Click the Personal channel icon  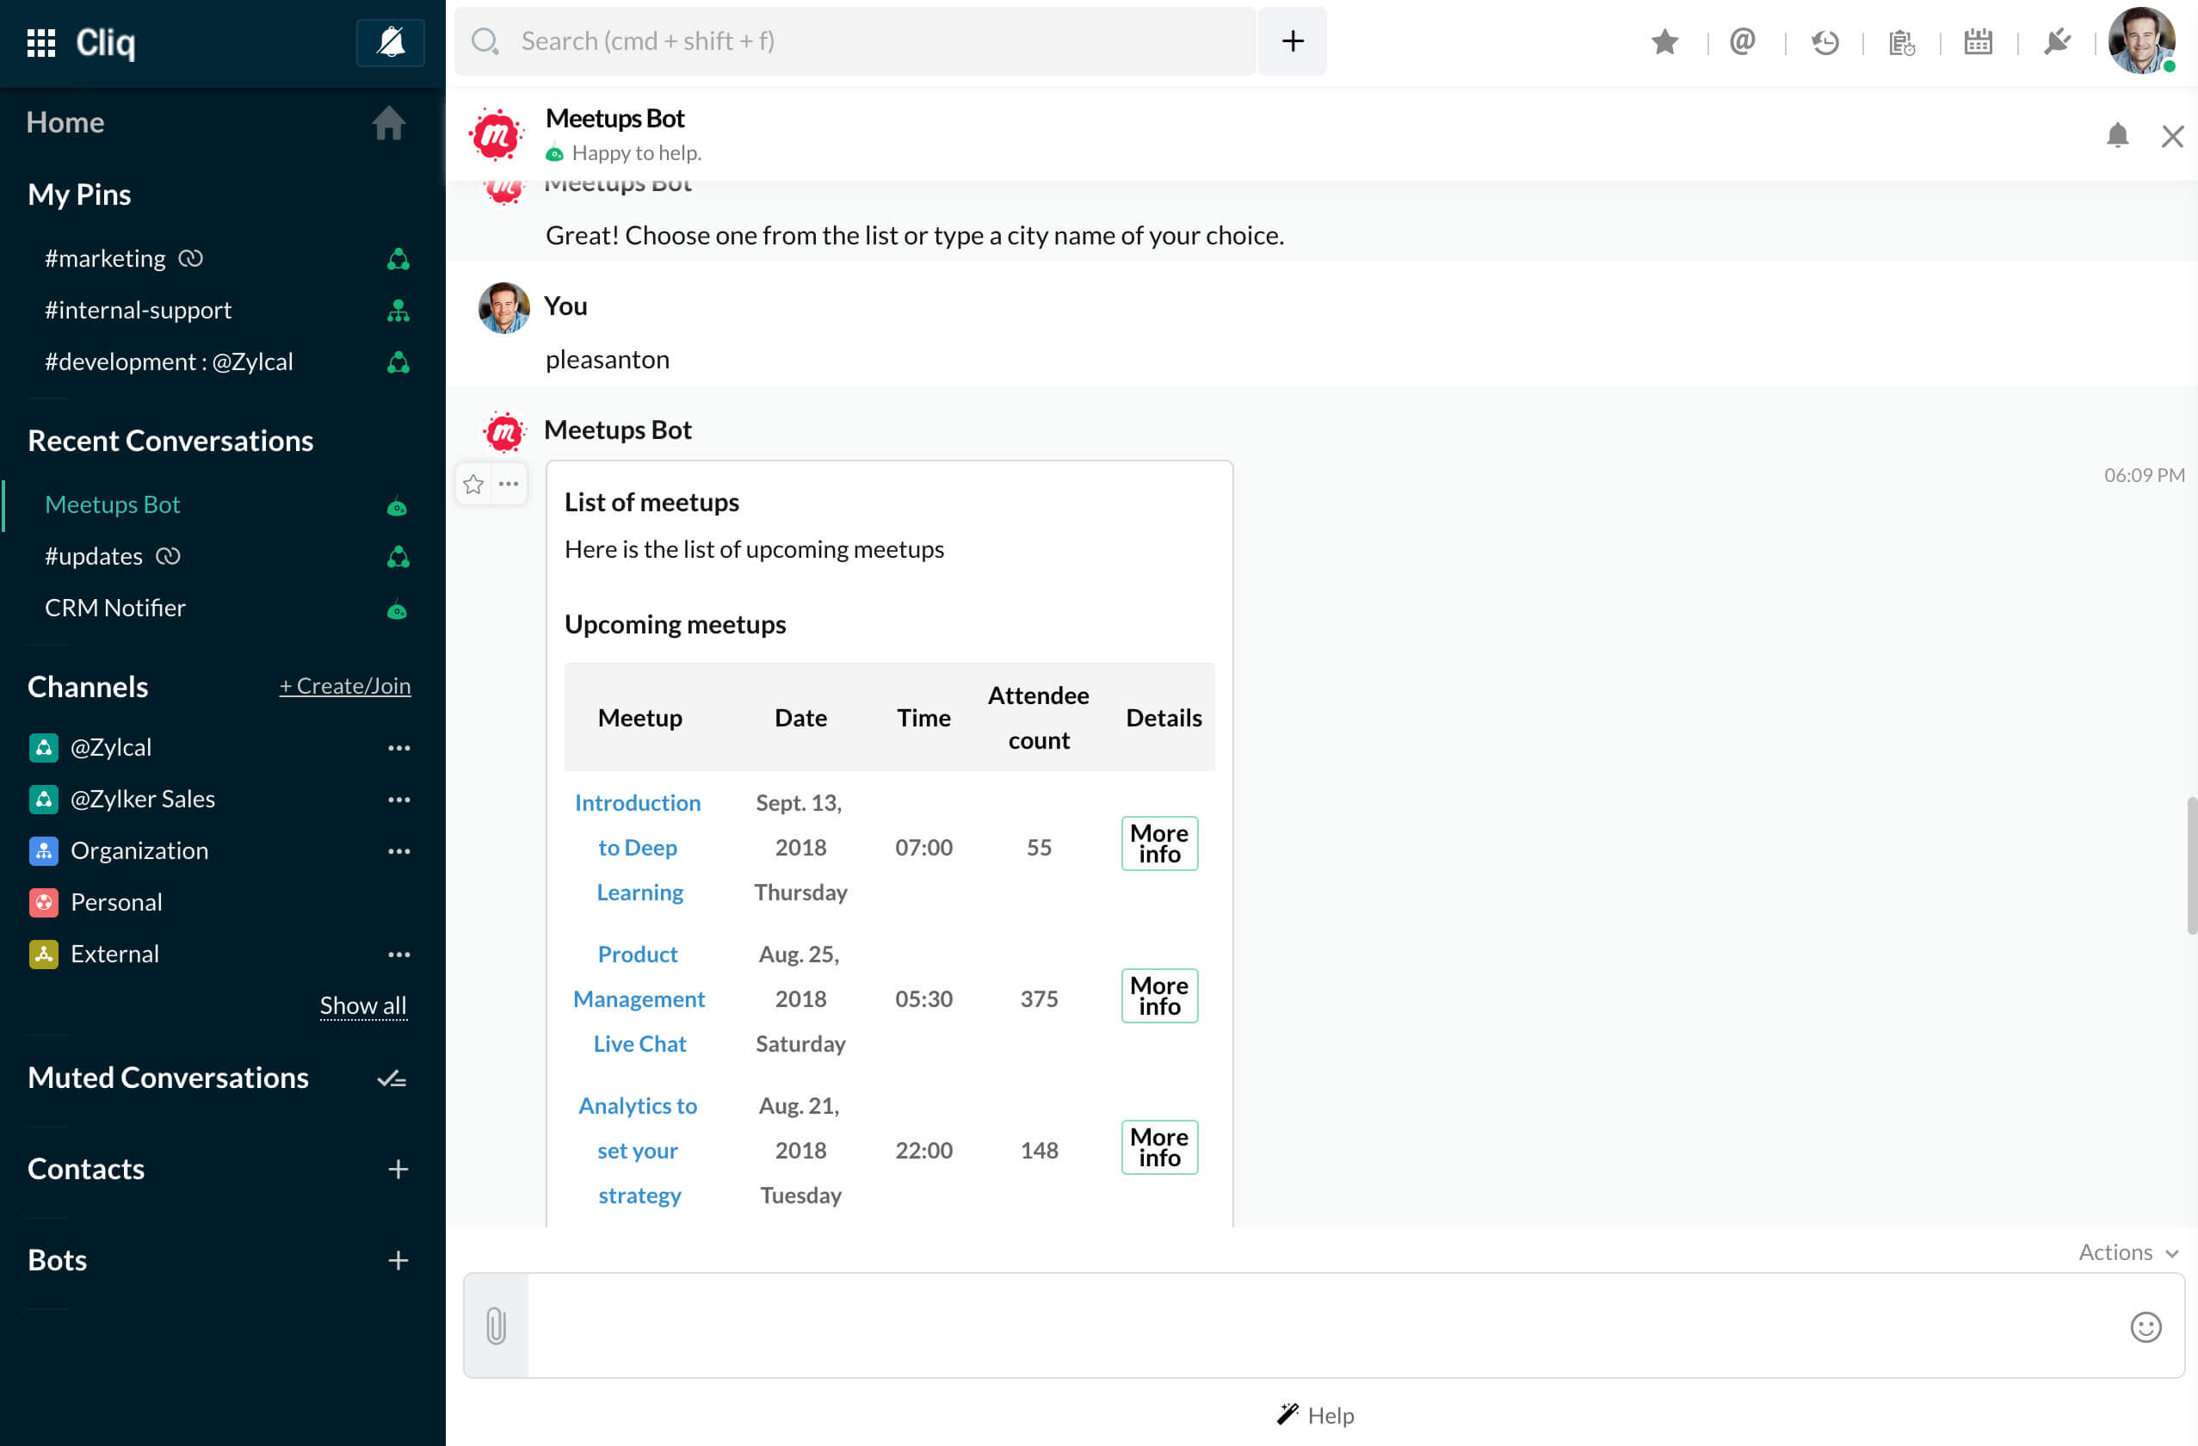(x=43, y=903)
